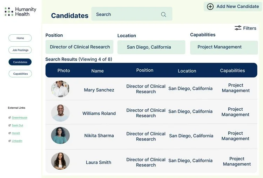Image resolution: width=263 pixels, height=178 pixels.
Task: Open the Filters slider icon
Action: pyautogui.click(x=238, y=28)
